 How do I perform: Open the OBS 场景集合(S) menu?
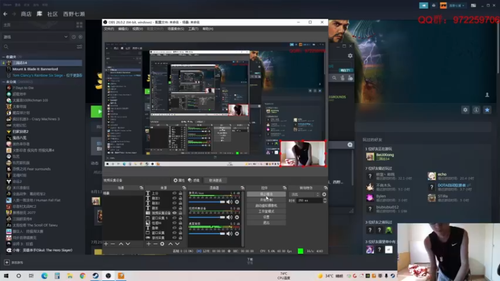[176, 29]
